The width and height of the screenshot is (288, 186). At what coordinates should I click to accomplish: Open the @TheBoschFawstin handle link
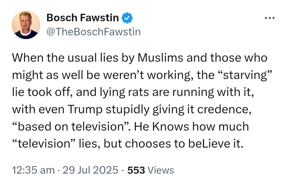pos(94,32)
